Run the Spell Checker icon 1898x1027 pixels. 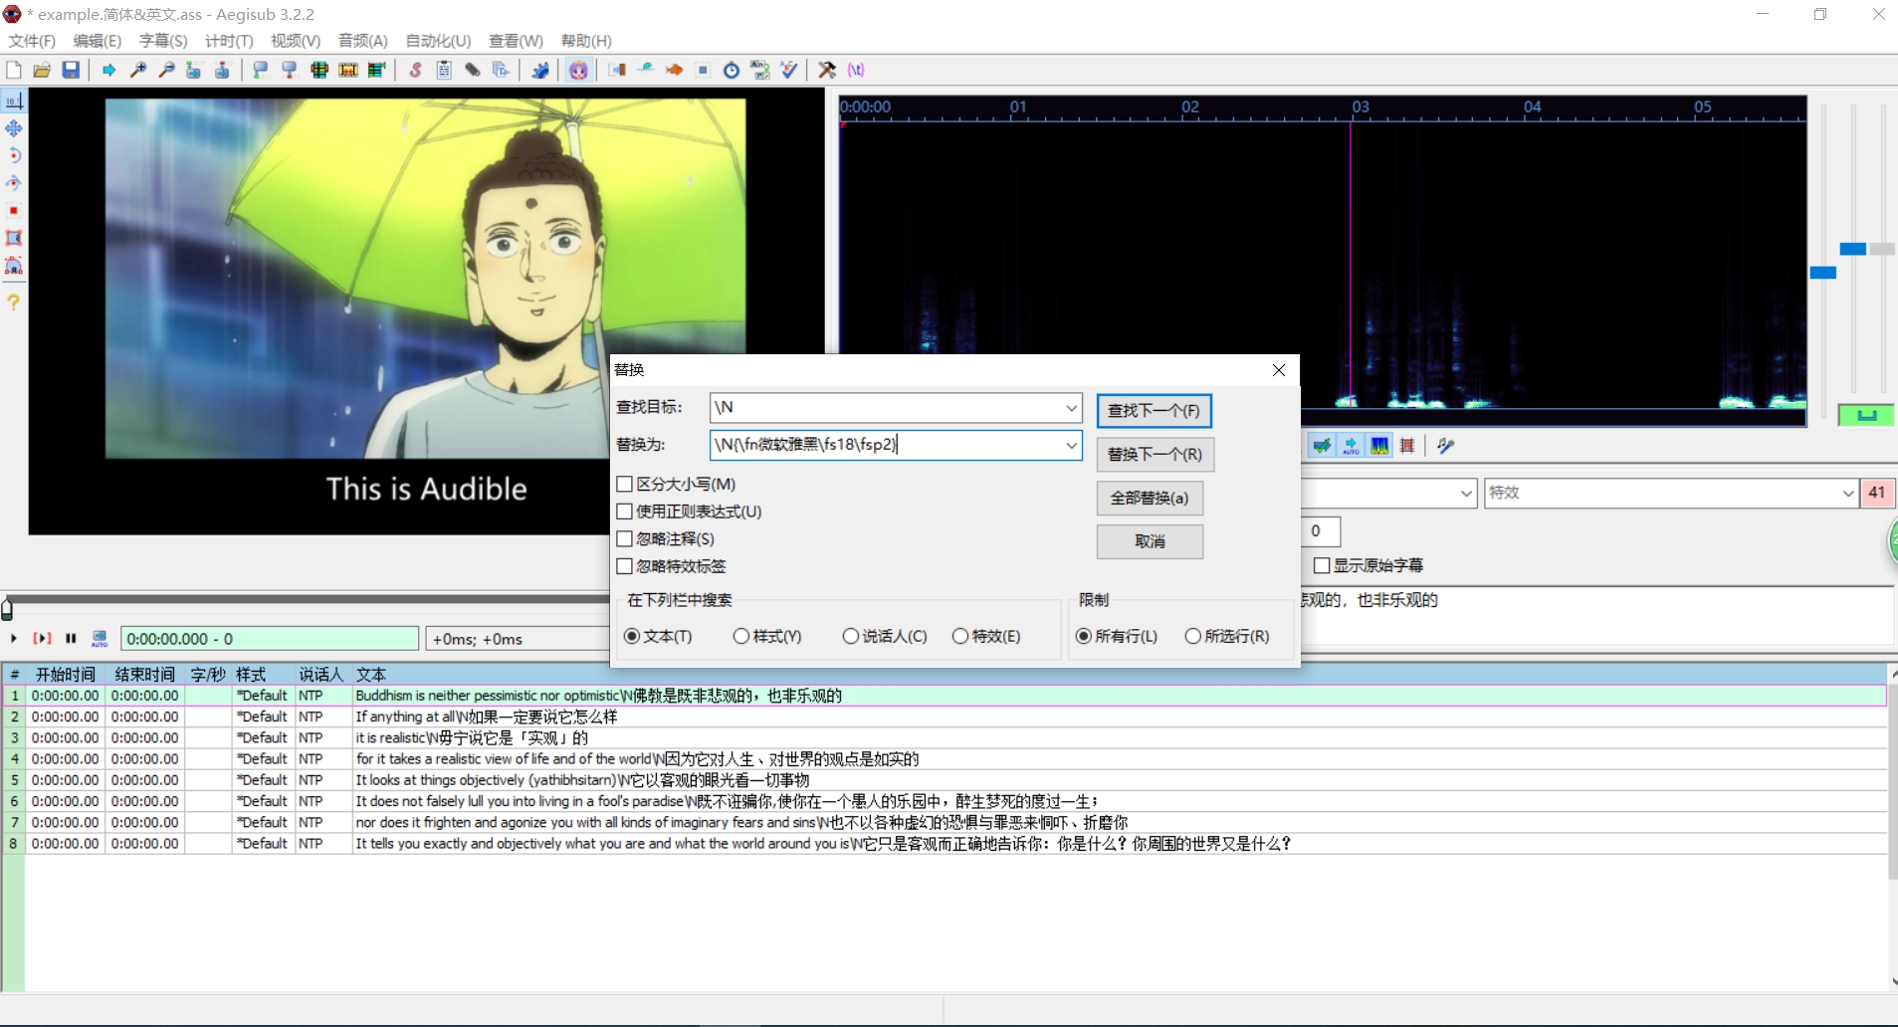[789, 70]
